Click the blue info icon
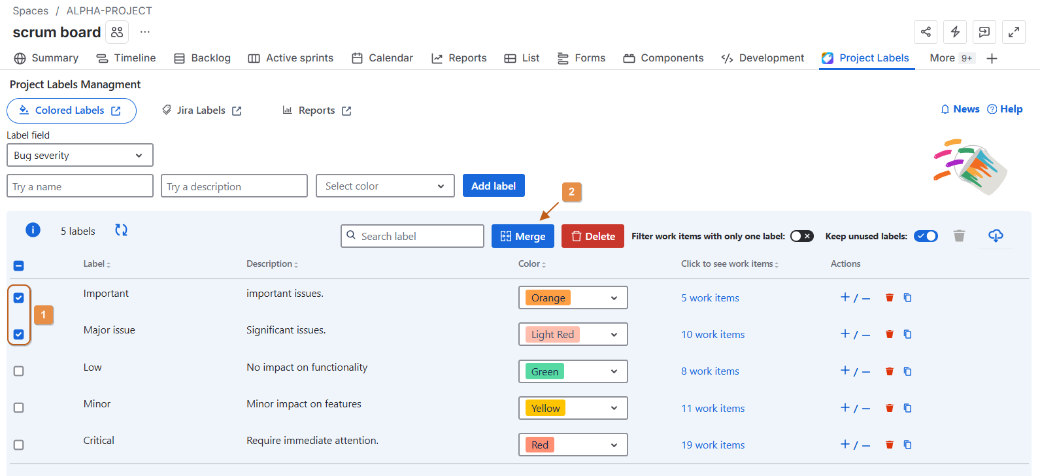This screenshot has height=476, width=1040. click(33, 230)
